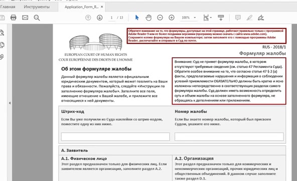This screenshot has height=181, width=297.
Task: Open the 100% zoom level dropdown
Action: [189, 18]
